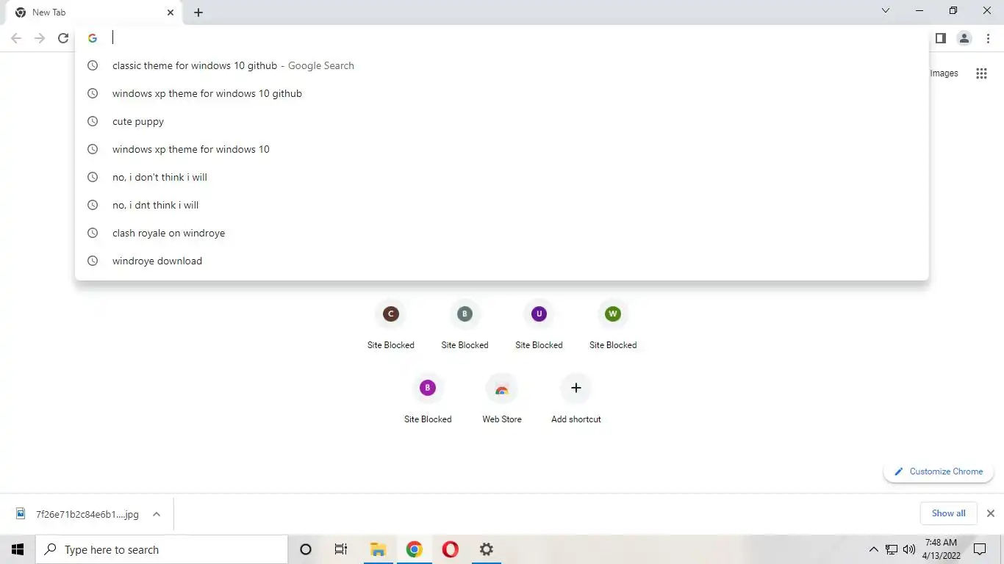Open the 'C' Site Blocked shortcut
The height and width of the screenshot is (564, 1004).
pos(391,324)
